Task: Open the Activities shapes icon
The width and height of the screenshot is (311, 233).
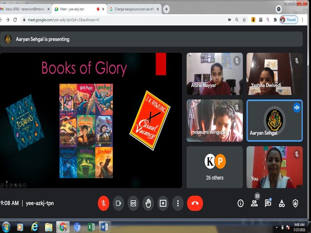Action: 282,203
